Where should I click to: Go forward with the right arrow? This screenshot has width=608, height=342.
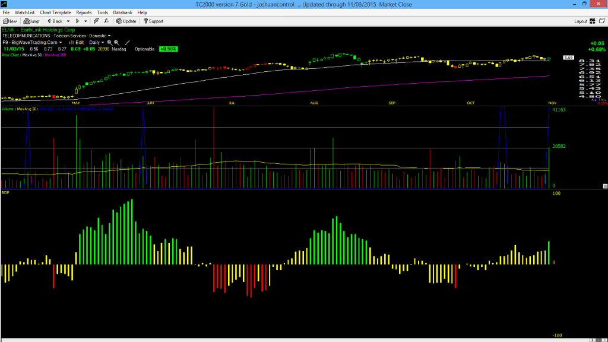tap(78, 21)
